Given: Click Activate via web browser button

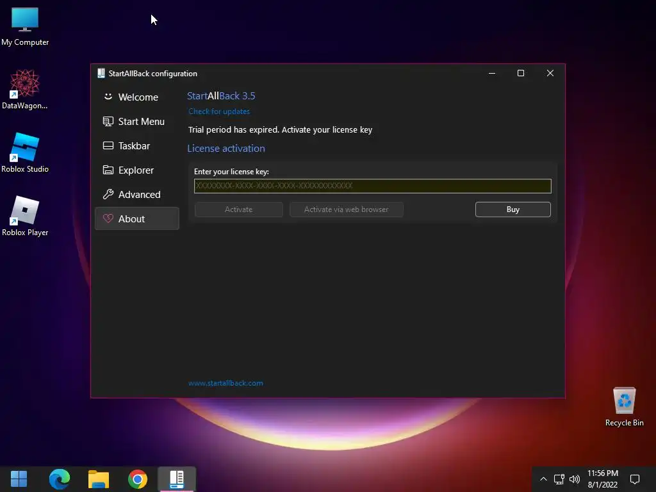Looking at the screenshot, I should pyautogui.click(x=347, y=209).
